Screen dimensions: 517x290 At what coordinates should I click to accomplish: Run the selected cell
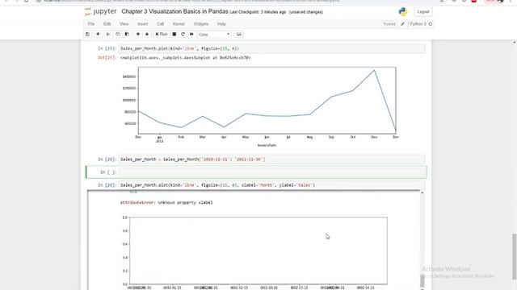(x=162, y=34)
